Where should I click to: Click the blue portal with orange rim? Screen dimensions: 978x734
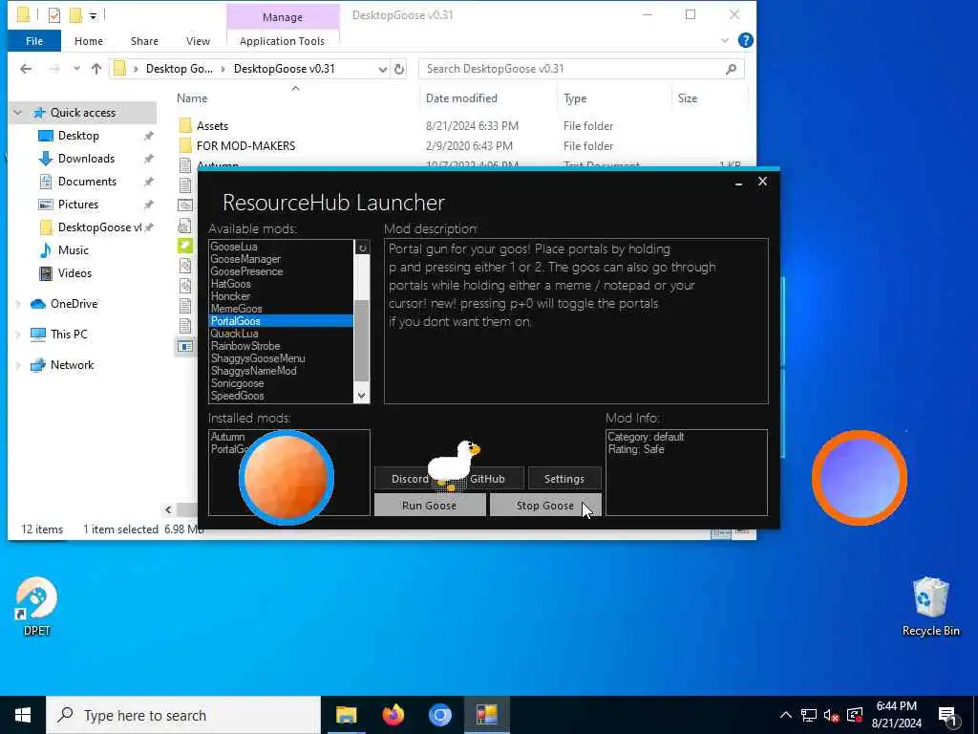point(860,478)
